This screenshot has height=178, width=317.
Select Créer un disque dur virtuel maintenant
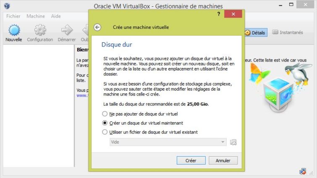click(105, 123)
